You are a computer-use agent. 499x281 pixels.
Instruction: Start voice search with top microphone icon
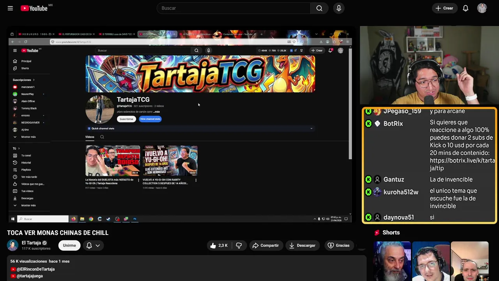pyautogui.click(x=339, y=8)
